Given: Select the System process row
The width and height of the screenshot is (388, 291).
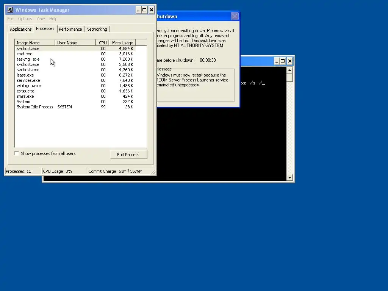Looking at the screenshot, I should [75, 102].
